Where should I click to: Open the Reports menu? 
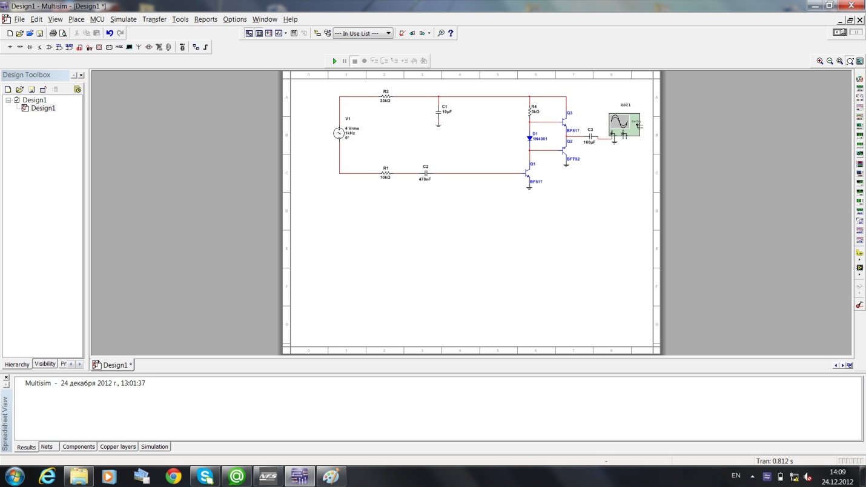click(206, 19)
